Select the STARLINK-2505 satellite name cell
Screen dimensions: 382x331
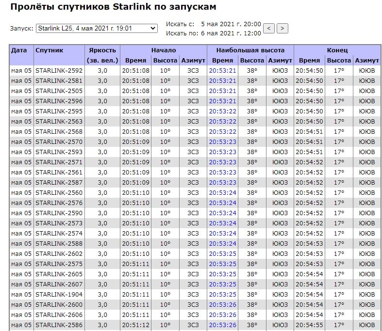[59, 91]
